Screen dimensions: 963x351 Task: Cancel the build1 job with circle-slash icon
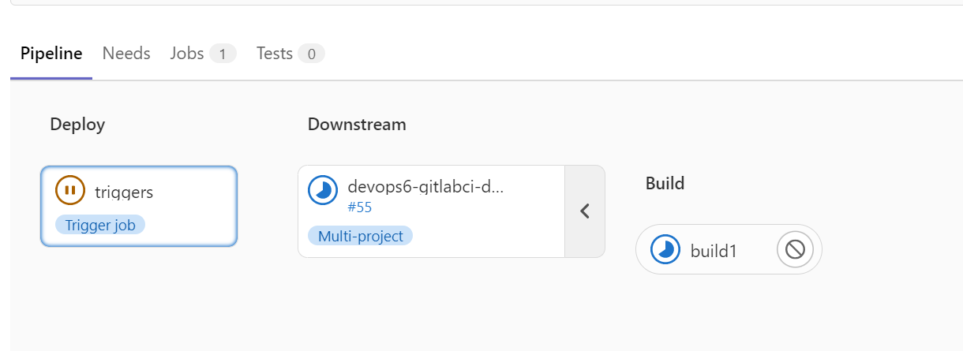795,250
